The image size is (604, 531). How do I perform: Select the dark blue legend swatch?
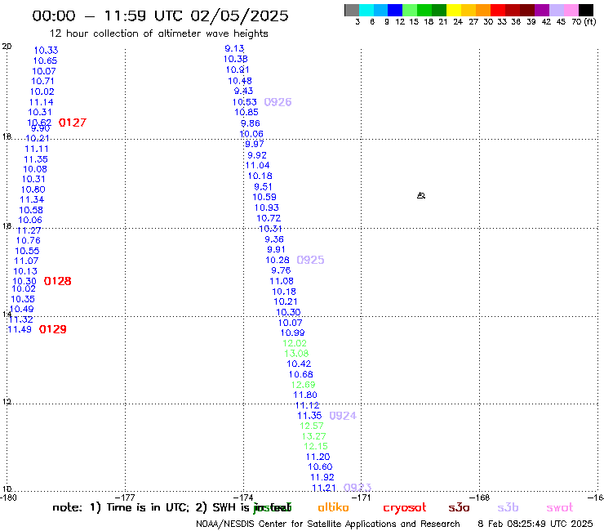tap(395, 10)
